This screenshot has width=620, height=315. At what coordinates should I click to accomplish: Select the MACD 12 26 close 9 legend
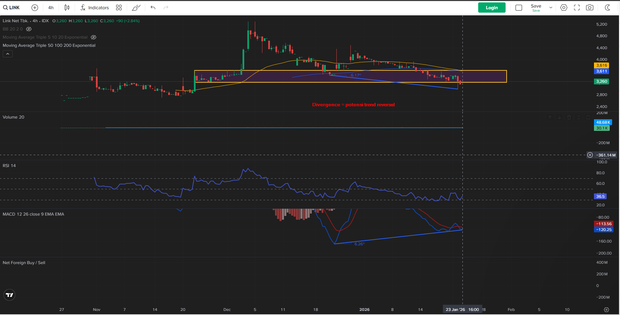(x=33, y=214)
